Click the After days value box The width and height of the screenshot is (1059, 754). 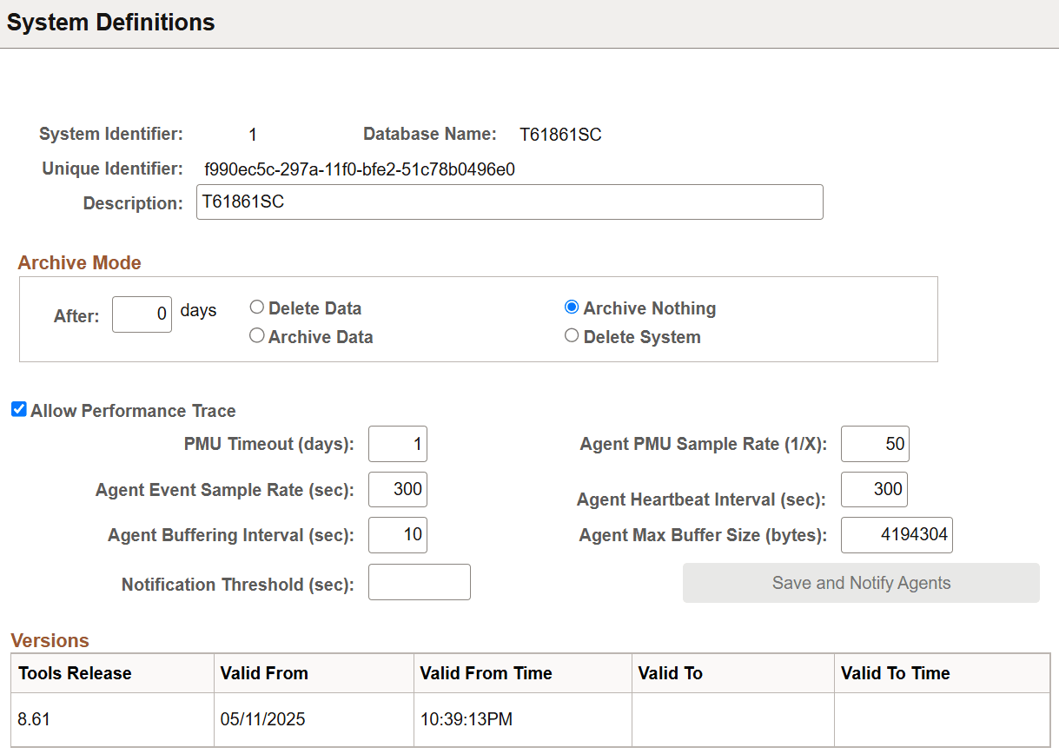(x=142, y=314)
